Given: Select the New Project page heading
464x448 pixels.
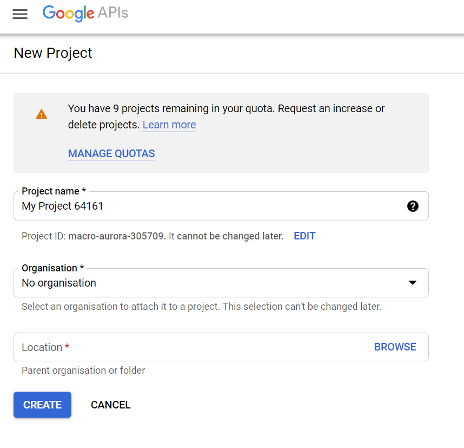Looking at the screenshot, I should (52, 53).
